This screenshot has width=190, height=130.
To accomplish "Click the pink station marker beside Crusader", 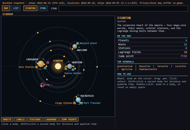I will pyautogui.click(x=48, y=62).
